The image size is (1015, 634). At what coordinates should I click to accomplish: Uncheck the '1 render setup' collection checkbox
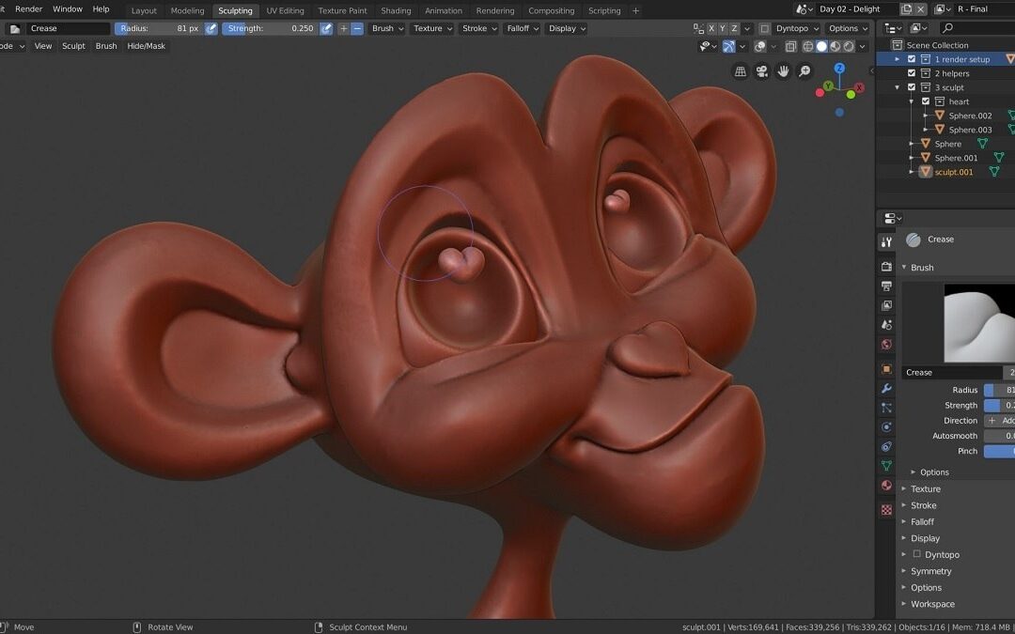(x=912, y=59)
